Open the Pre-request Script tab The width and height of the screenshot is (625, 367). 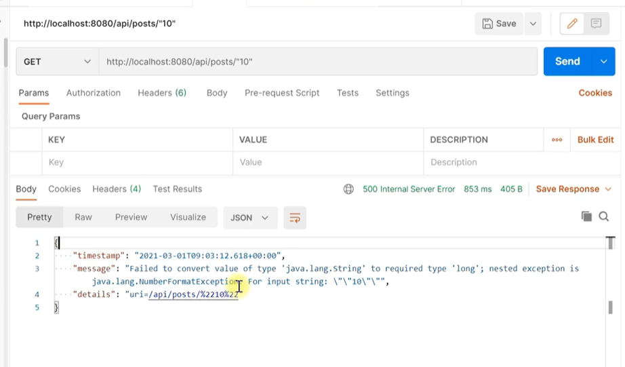(x=282, y=93)
